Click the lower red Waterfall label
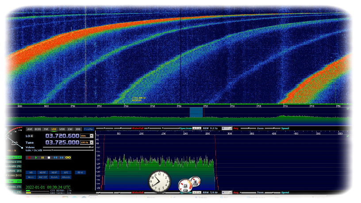The height and width of the screenshot is (203, 361). 138,192
